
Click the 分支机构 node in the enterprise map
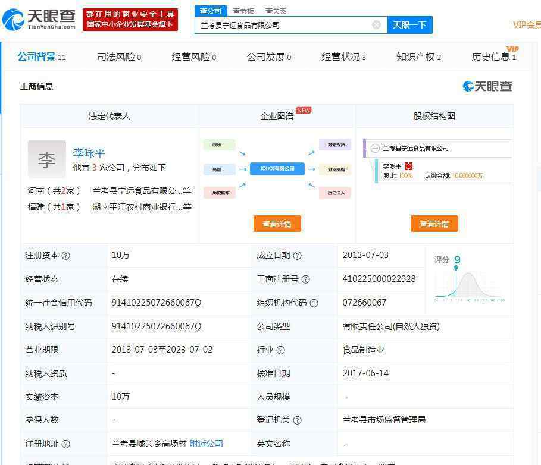(x=335, y=169)
